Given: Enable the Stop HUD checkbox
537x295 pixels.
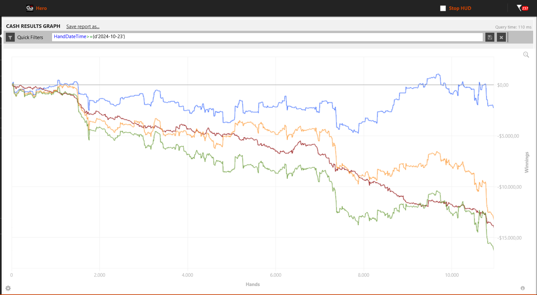Looking at the screenshot, I should click(443, 8).
